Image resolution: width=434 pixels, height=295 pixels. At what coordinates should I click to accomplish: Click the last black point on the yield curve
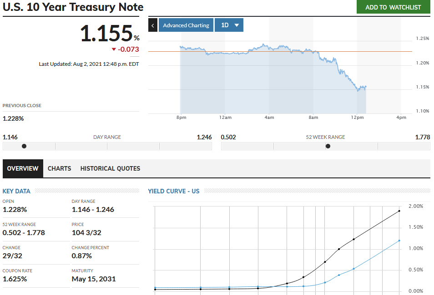point(399,211)
